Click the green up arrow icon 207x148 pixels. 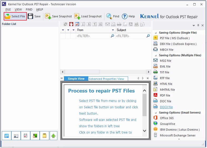click(x=53, y=136)
